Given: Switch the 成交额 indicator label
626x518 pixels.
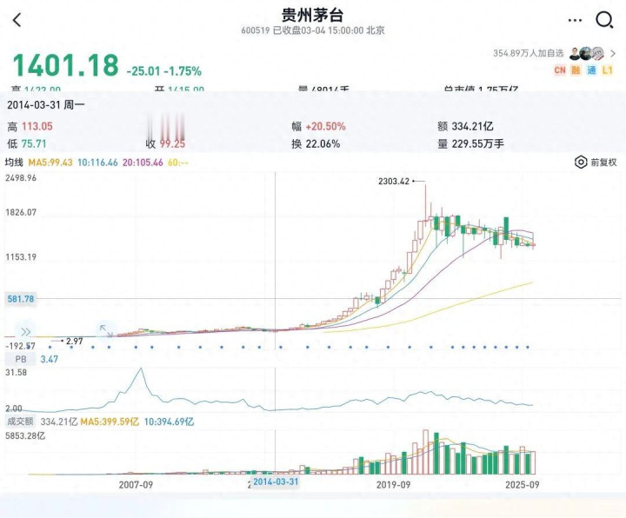Looking at the screenshot, I should point(20,421).
